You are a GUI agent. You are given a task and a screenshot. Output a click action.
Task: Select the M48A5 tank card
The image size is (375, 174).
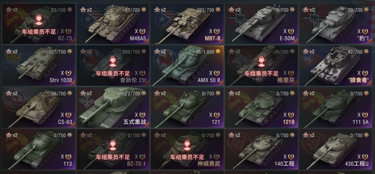[112, 24]
